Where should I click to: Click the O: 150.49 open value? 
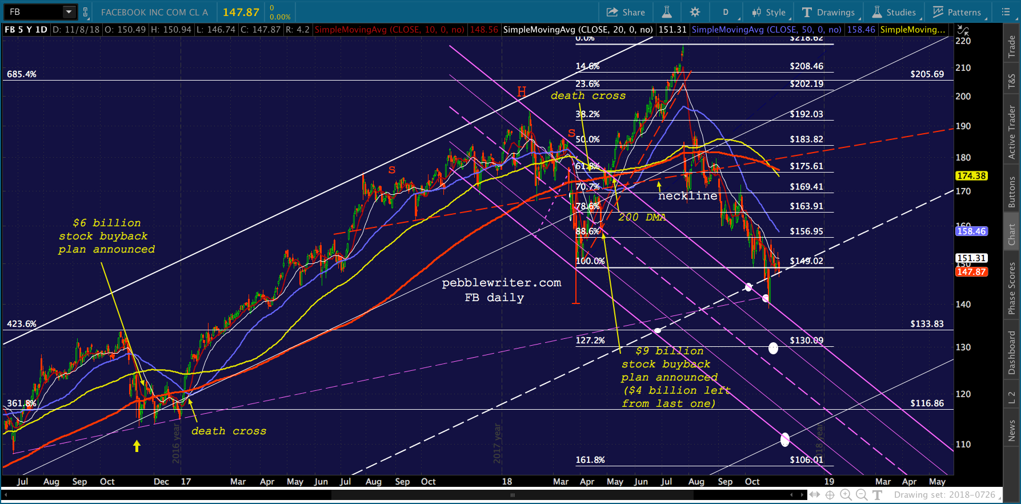pos(125,30)
